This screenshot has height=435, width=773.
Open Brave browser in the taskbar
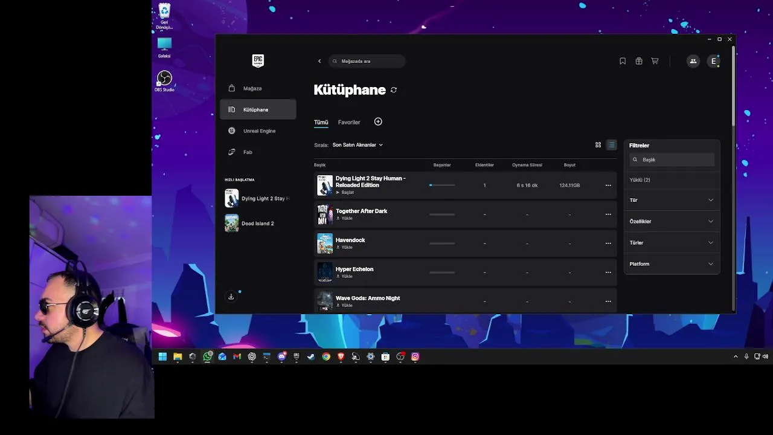(341, 356)
